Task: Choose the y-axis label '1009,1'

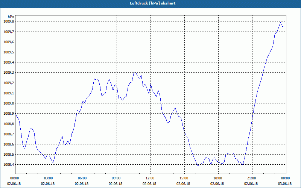Action: click(9, 93)
